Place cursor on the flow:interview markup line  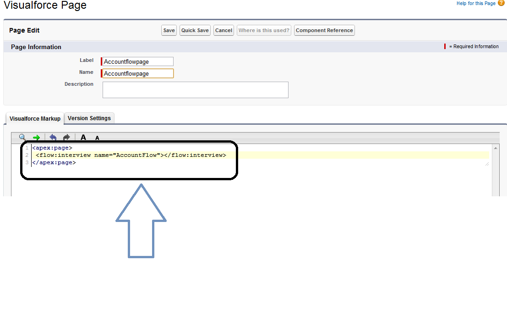point(128,155)
